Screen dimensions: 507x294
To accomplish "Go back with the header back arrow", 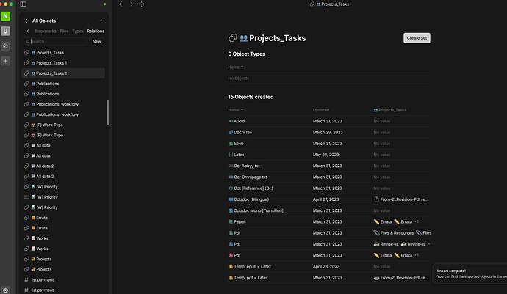I will tap(121, 4).
